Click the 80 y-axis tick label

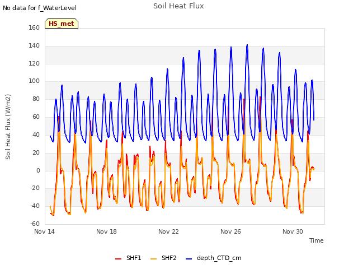click(x=36, y=99)
